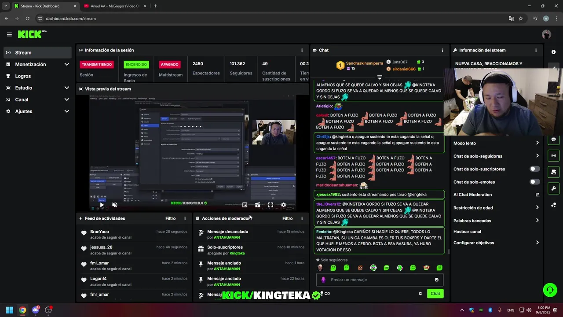Click the Kick logo

point(32,34)
